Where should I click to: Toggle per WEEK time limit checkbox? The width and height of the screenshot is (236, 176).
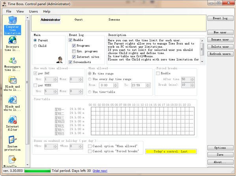(x=35, y=85)
